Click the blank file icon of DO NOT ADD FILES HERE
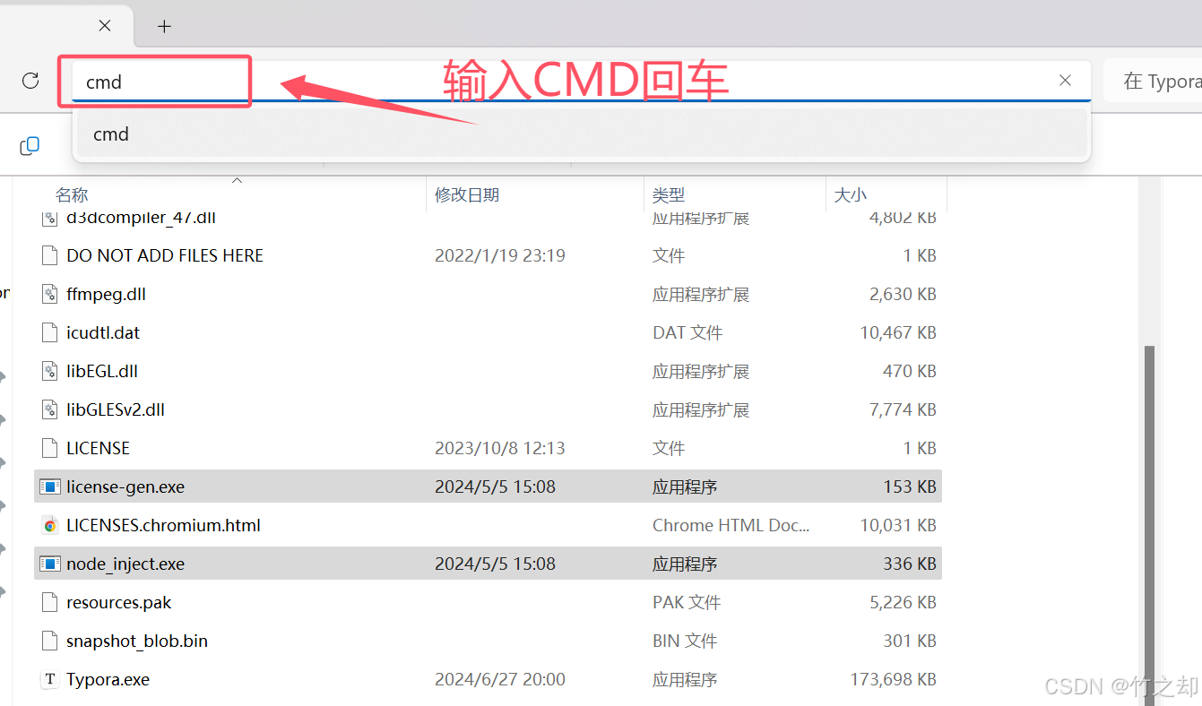Viewport: 1202px width, 706px height. pos(49,255)
